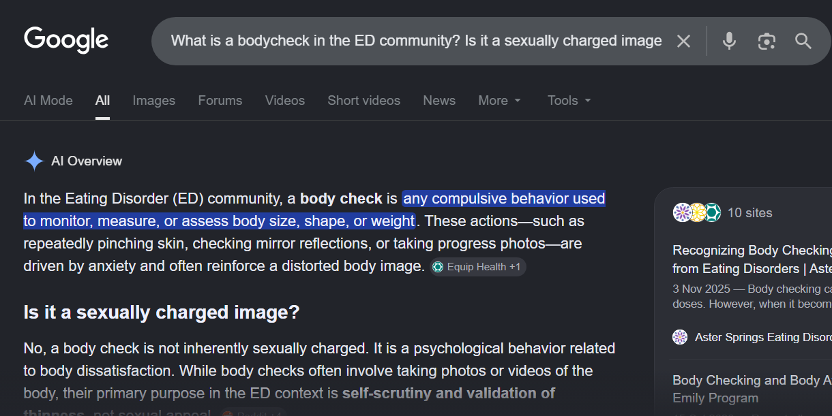Select the Images tab

[x=154, y=100]
